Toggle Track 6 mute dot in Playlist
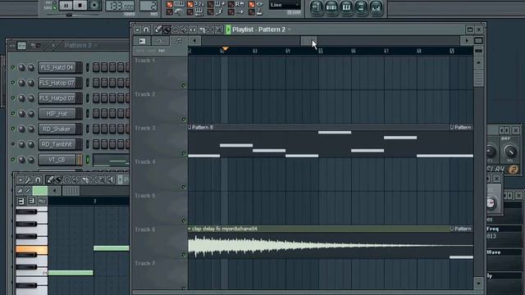 [x=184, y=255]
